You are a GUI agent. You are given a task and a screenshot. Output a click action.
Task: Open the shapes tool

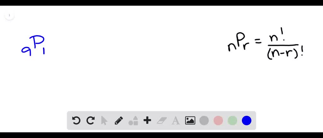tap(133, 121)
